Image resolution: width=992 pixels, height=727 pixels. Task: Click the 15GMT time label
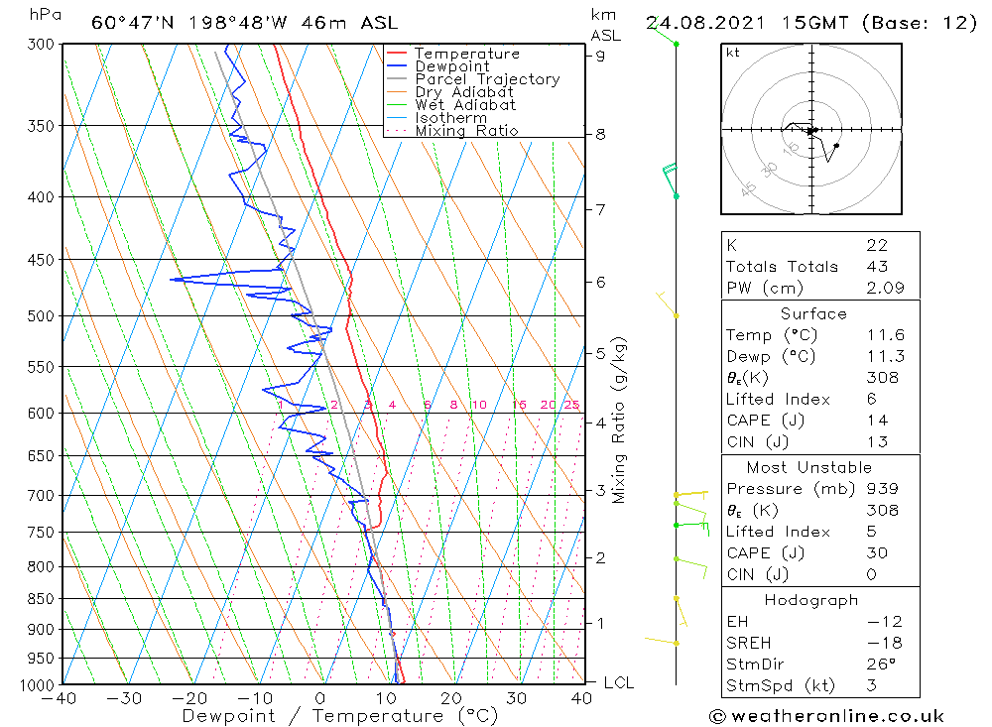tap(814, 23)
